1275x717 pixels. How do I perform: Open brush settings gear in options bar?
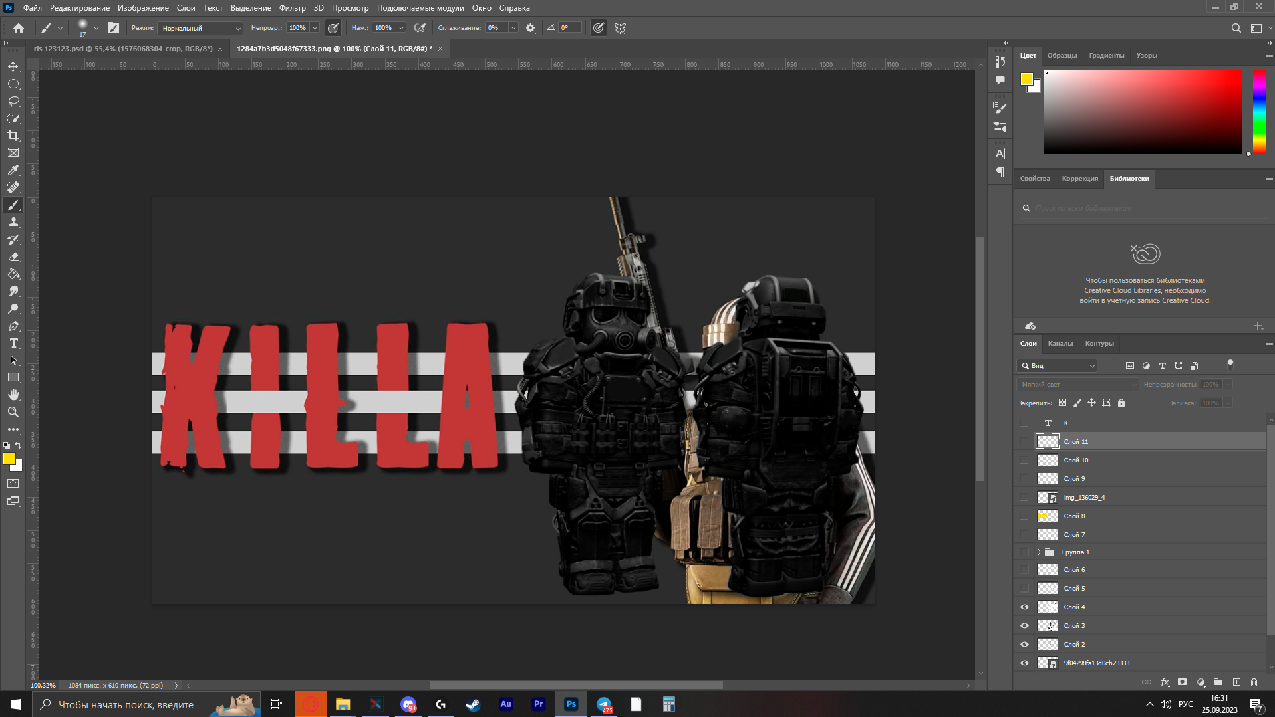pos(531,28)
